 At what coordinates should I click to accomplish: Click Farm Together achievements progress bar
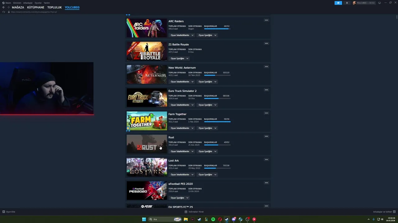click(x=217, y=122)
